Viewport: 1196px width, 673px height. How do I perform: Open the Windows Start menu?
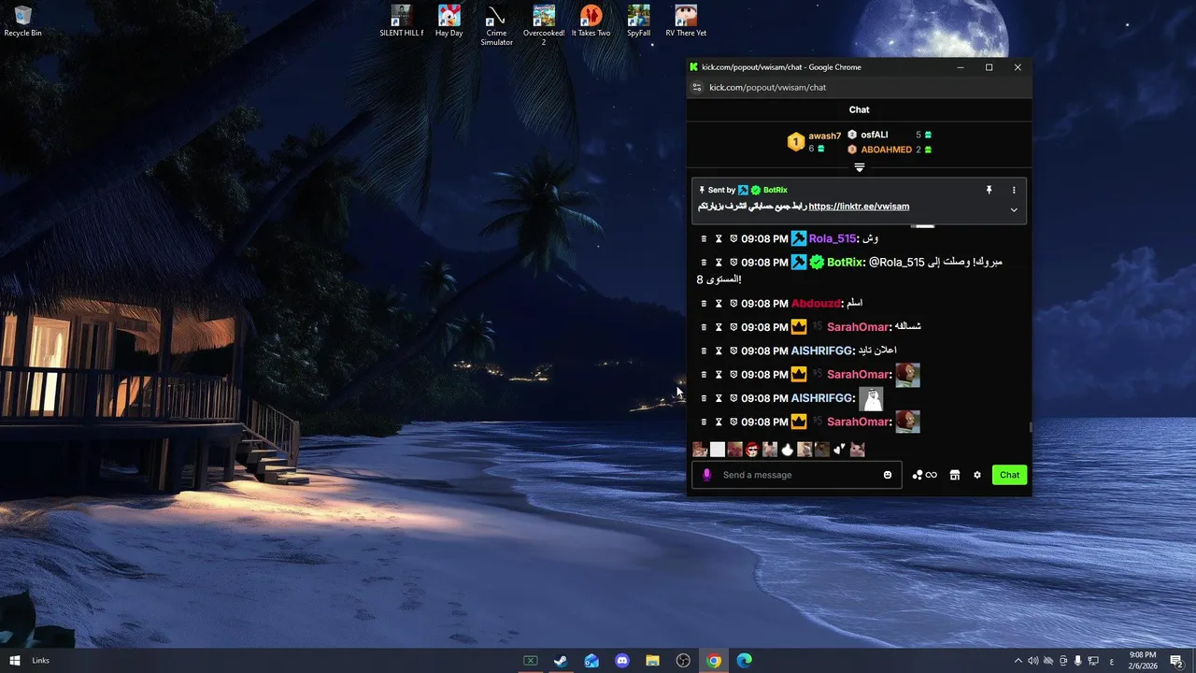15,661
